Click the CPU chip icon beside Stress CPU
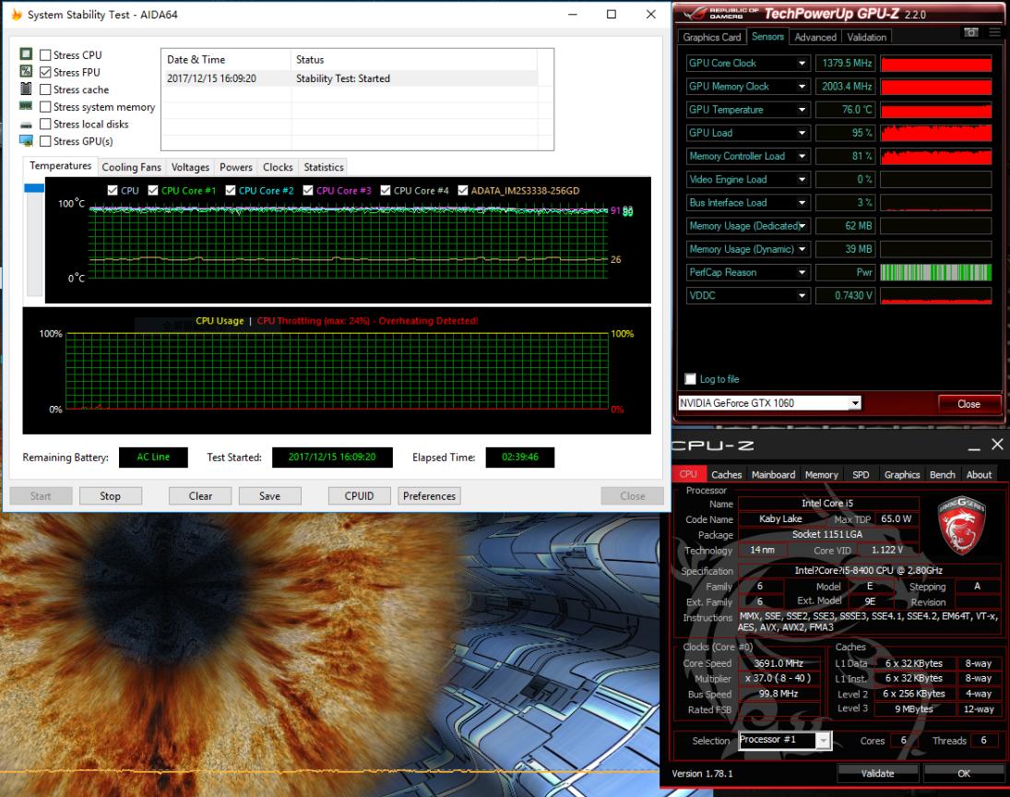Screen dimensions: 1010x797 click(x=26, y=55)
